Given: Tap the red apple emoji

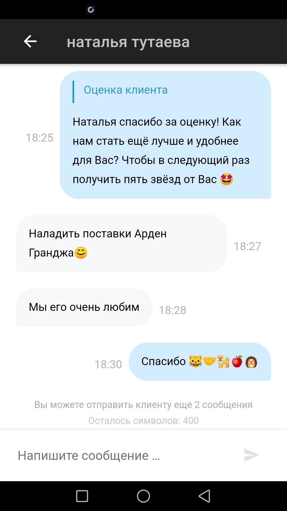Looking at the screenshot, I should (237, 361).
